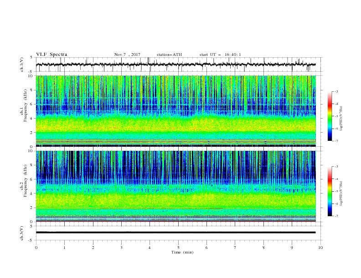Click the "-3" tick on ch.1 colorbar
Viewport: 361px width, 278px height.
(336, 92)
